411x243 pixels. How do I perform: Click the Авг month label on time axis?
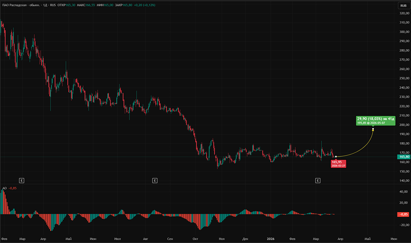point(145,239)
